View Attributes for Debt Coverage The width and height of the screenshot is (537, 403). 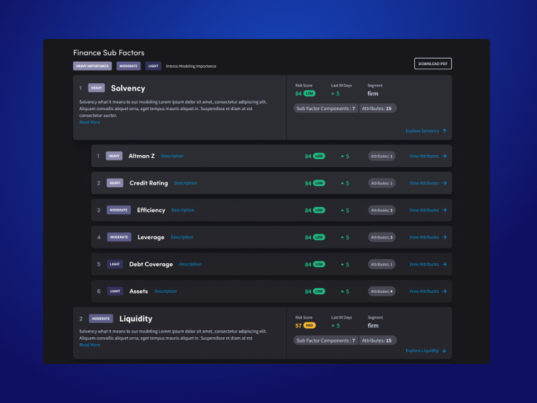coord(424,264)
